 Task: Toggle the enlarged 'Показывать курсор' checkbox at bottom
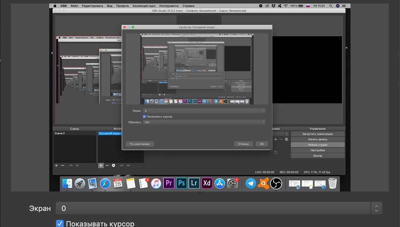[x=59, y=224]
